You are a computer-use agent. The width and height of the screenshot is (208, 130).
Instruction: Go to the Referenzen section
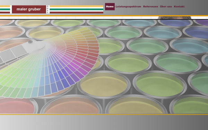pos(150,7)
